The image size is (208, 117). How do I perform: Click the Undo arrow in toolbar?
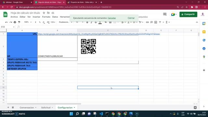pyautogui.click(x=6, y=22)
